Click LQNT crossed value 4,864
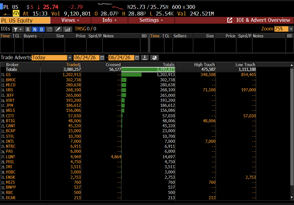This screenshot has width=294, height=205. 116,157
